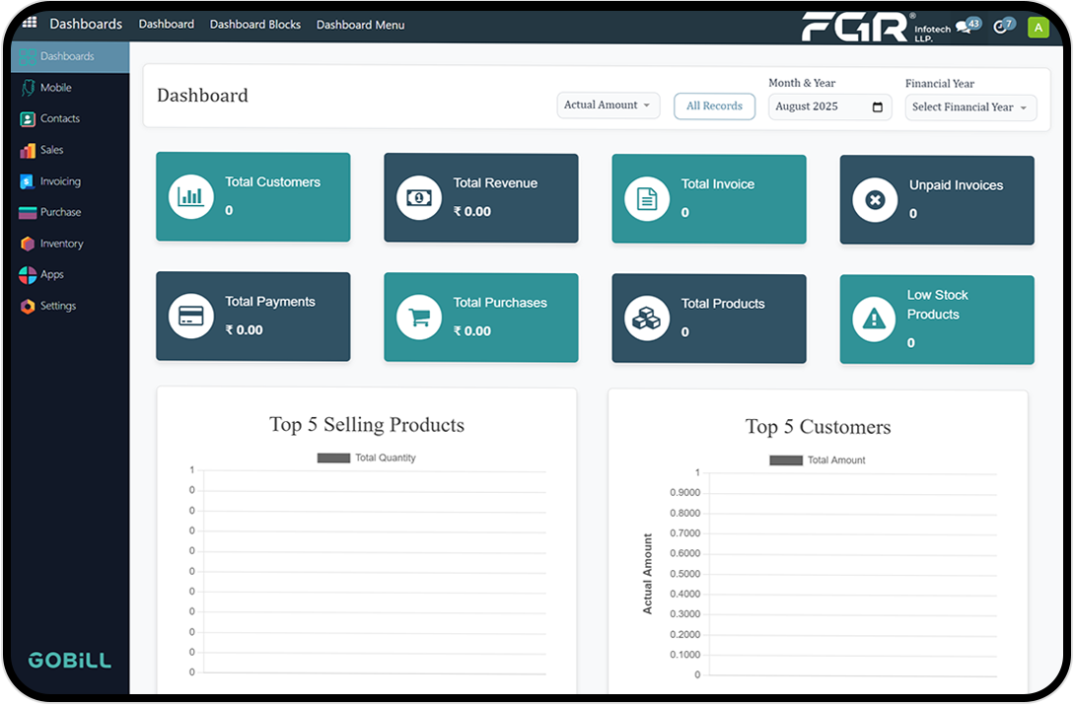Click the Total Purchases shopping cart icon
This screenshot has width=1074, height=706.
coord(419,318)
